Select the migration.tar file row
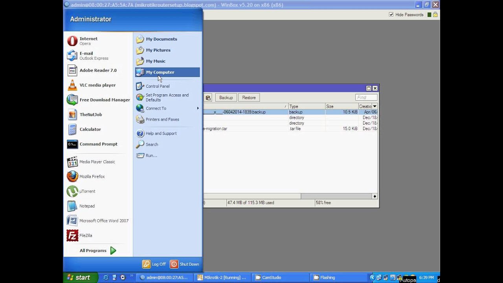The image size is (503, 283). tap(290, 129)
